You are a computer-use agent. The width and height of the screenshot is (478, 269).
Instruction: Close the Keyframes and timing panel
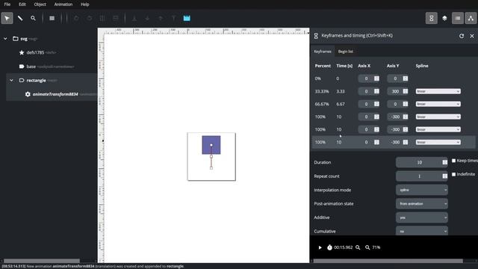tap(472, 36)
